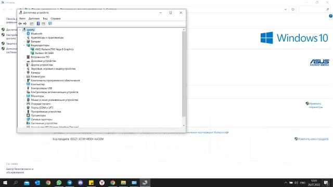
Task: Open Центр безопасности и обслуживания link
Action: (20, 171)
